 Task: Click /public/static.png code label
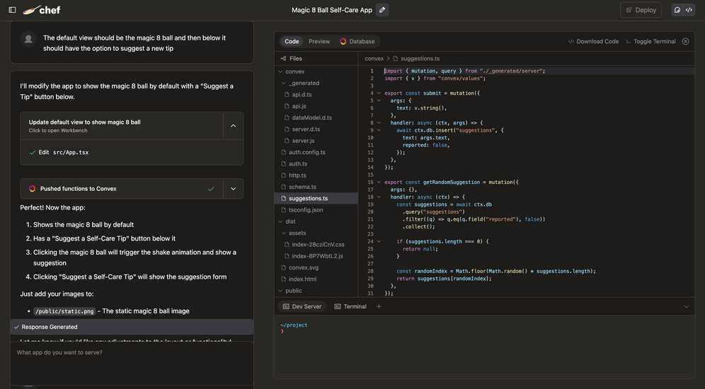tap(64, 310)
